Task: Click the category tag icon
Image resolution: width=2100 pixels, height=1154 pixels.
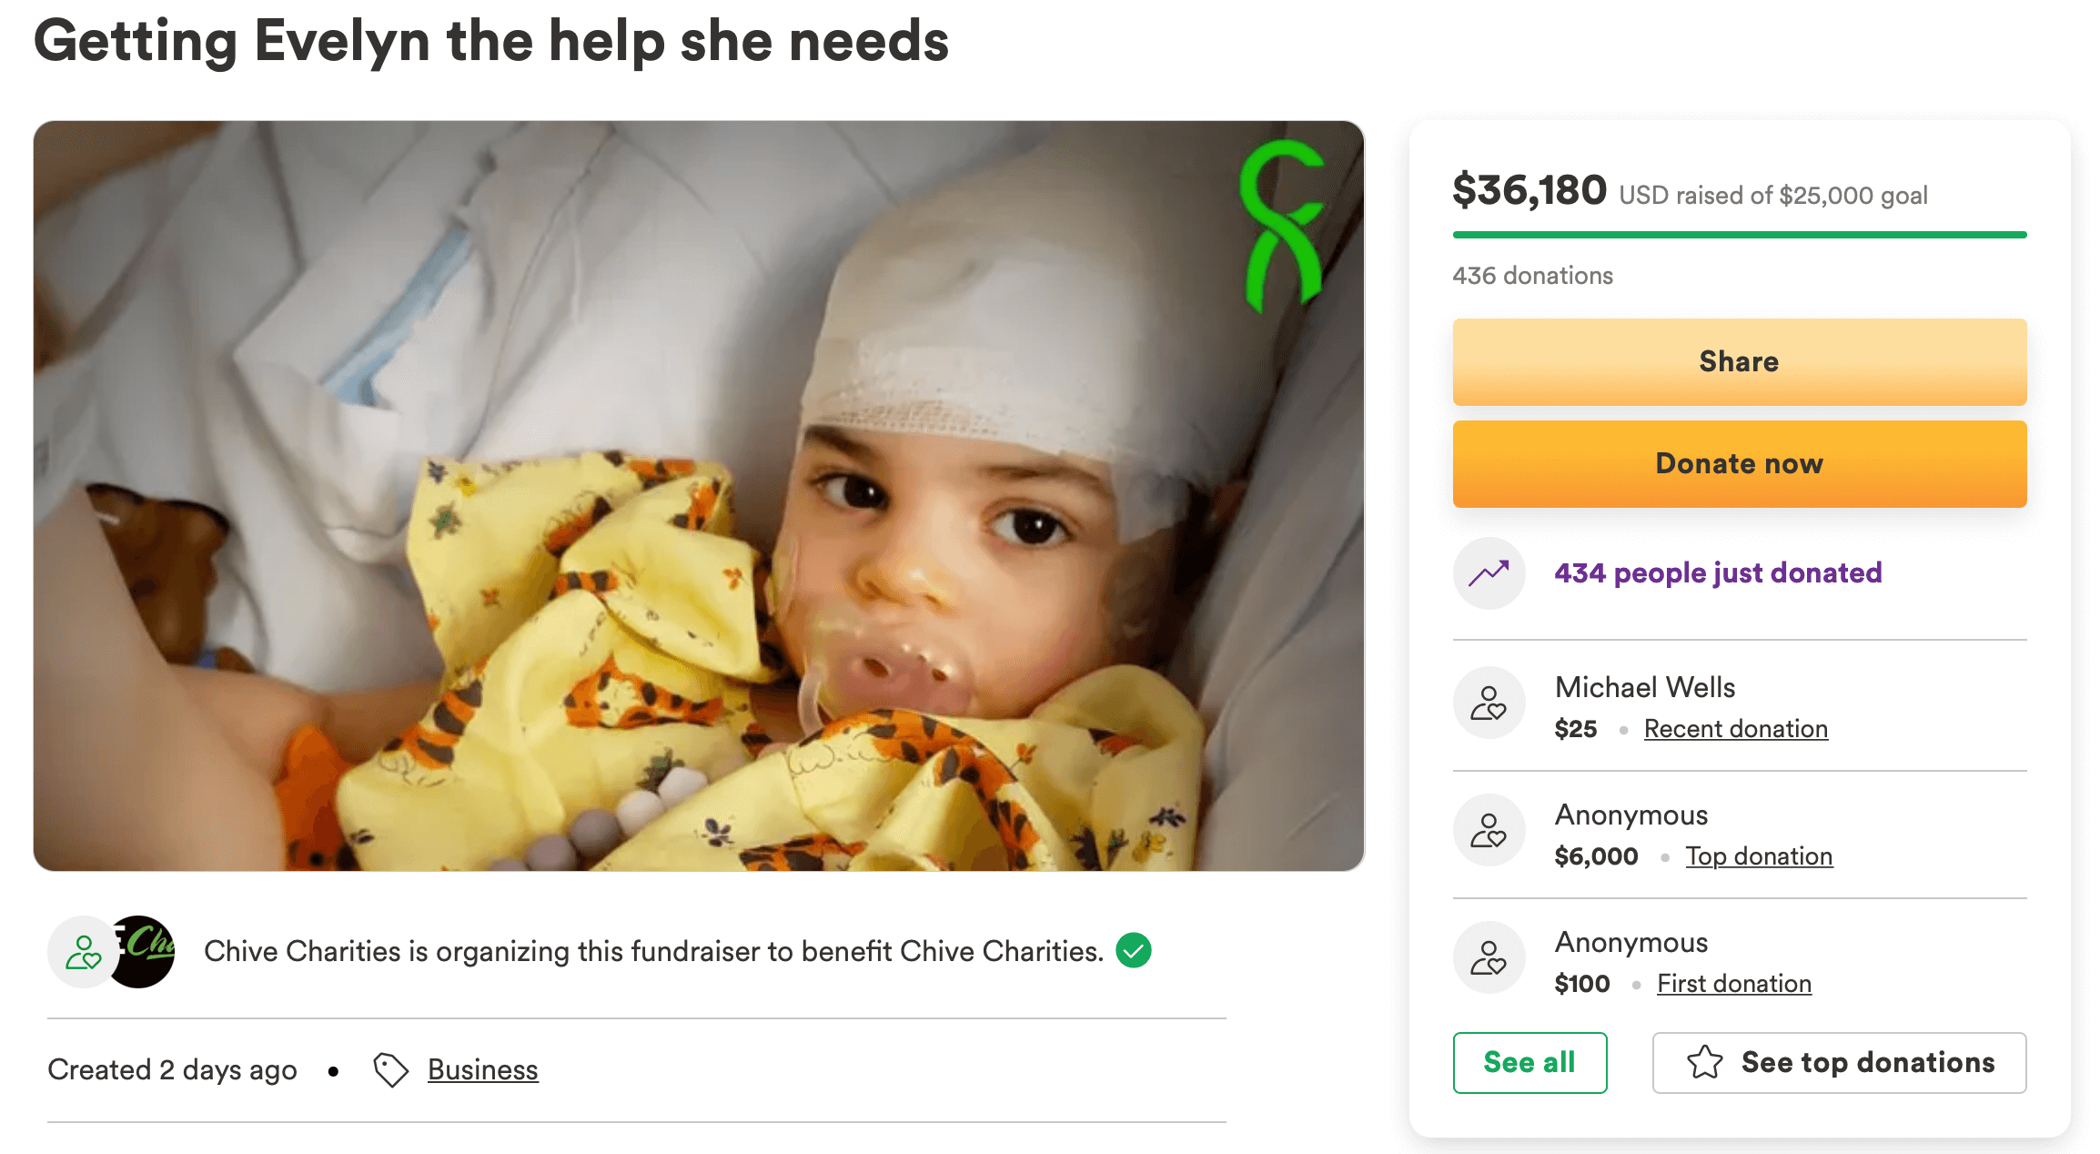Action: [x=390, y=1070]
